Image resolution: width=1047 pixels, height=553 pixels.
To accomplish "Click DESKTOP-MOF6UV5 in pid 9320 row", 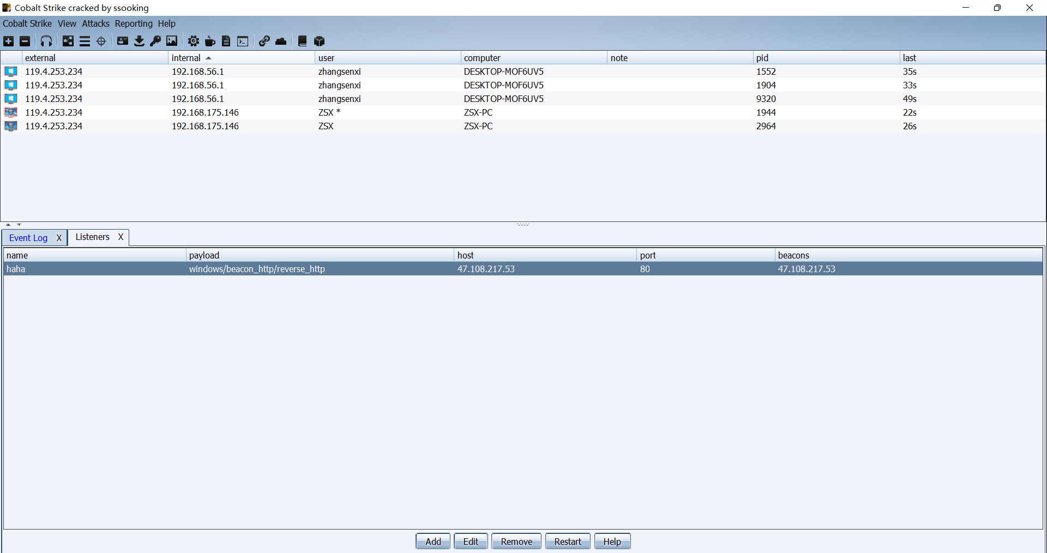I will click(504, 99).
